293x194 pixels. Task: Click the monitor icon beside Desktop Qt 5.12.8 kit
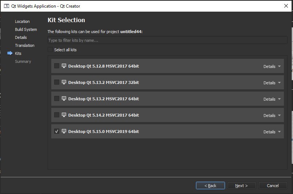point(64,66)
